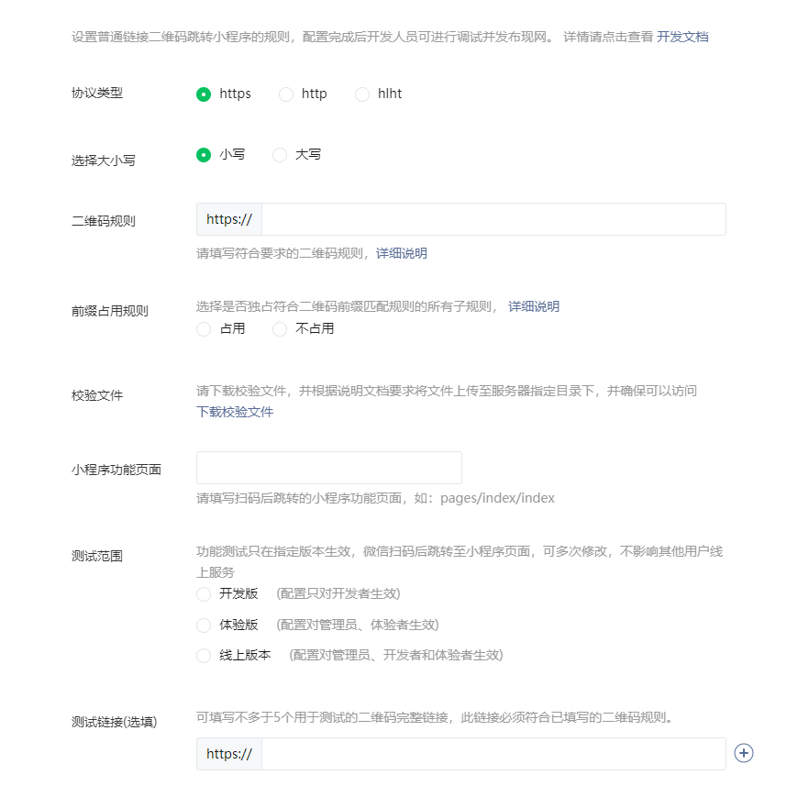Click the 二维码规则 label
The height and width of the screenshot is (786, 809).
point(103,221)
